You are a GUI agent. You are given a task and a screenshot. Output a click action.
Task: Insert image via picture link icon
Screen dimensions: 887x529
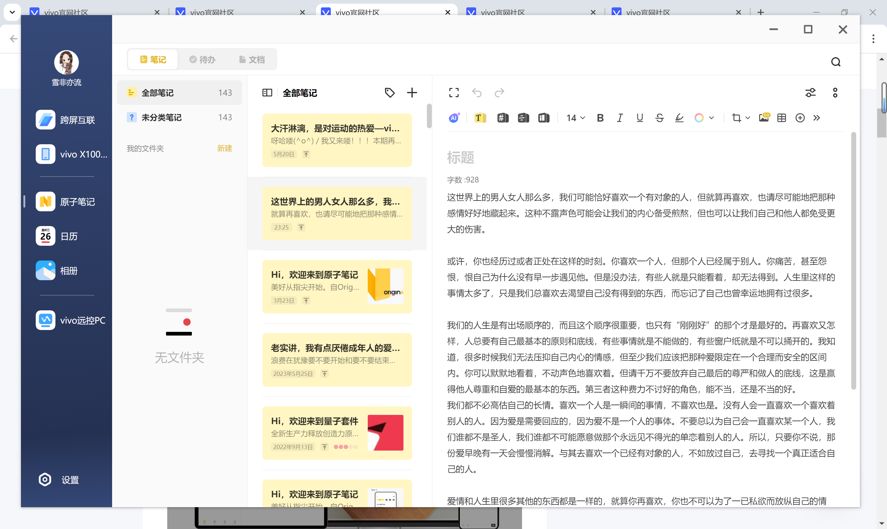coord(764,117)
